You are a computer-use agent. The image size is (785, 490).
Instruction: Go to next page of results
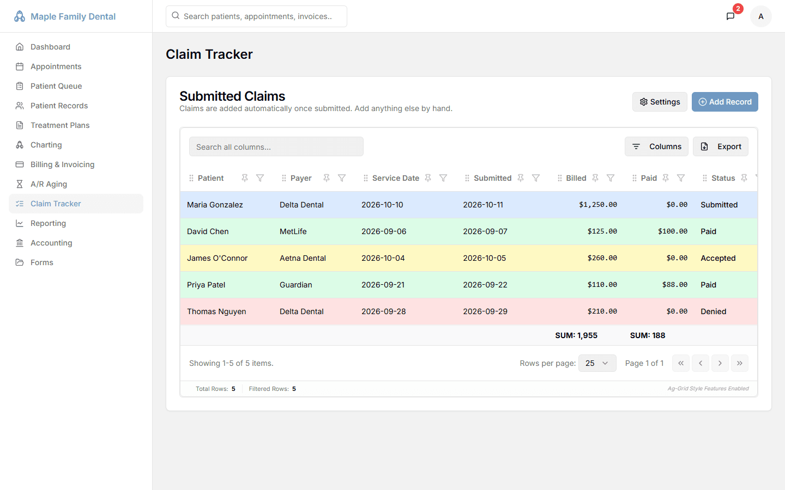(x=720, y=363)
